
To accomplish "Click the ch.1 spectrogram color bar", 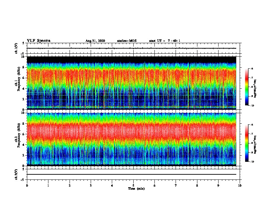I will (247, 87).
